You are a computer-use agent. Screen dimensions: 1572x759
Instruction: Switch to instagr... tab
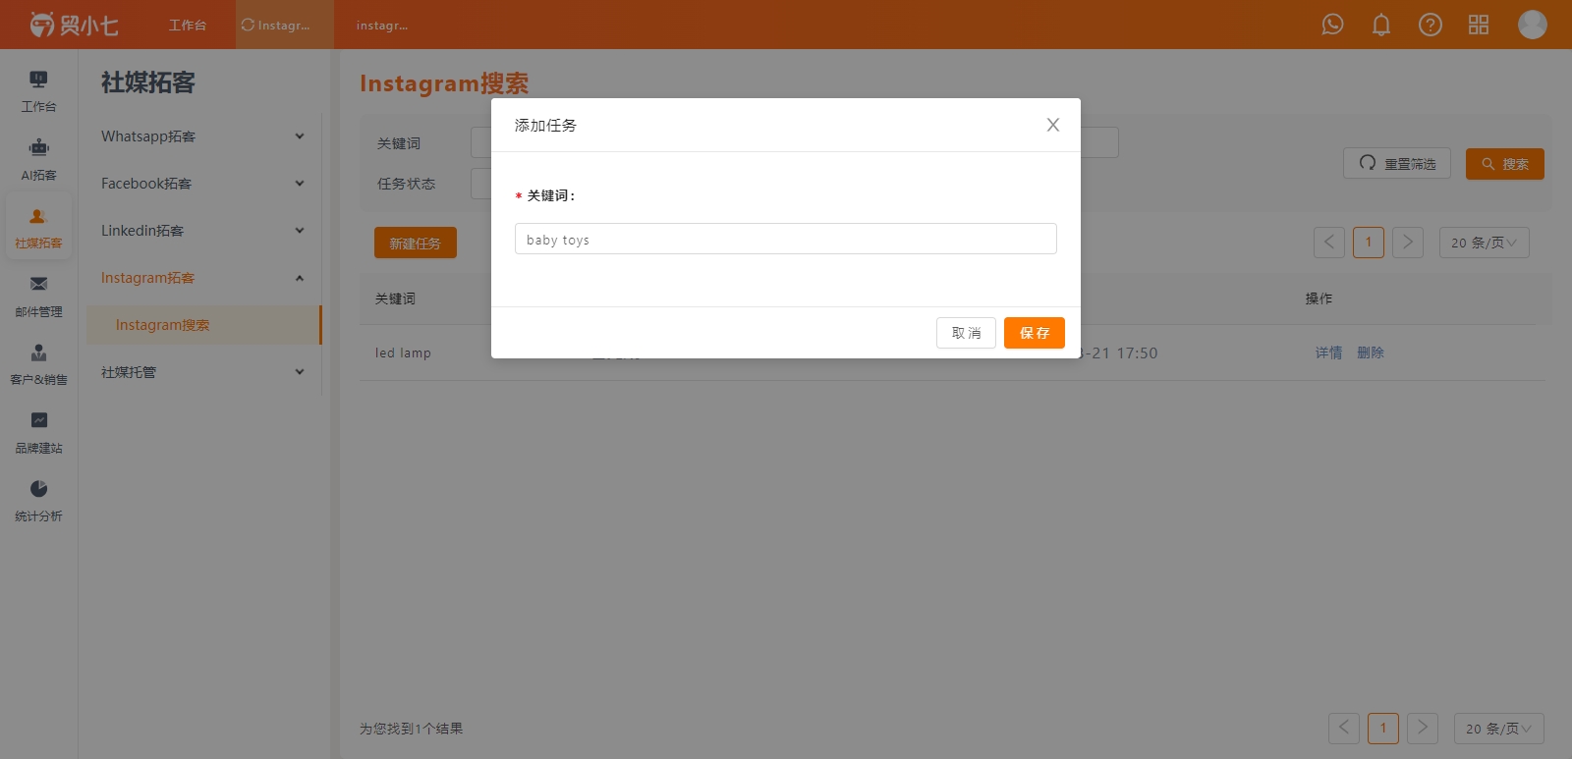[x=382, y=25]
